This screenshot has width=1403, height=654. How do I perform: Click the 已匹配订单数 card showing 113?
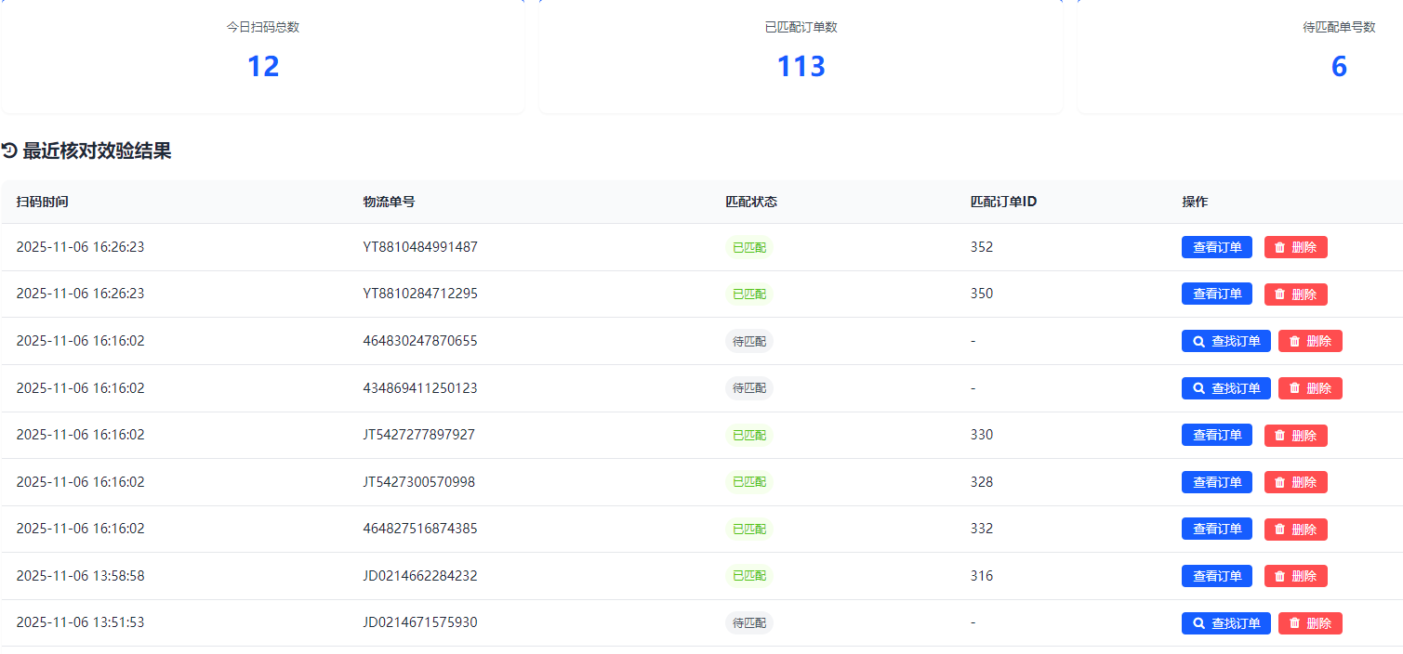[801, 56]
